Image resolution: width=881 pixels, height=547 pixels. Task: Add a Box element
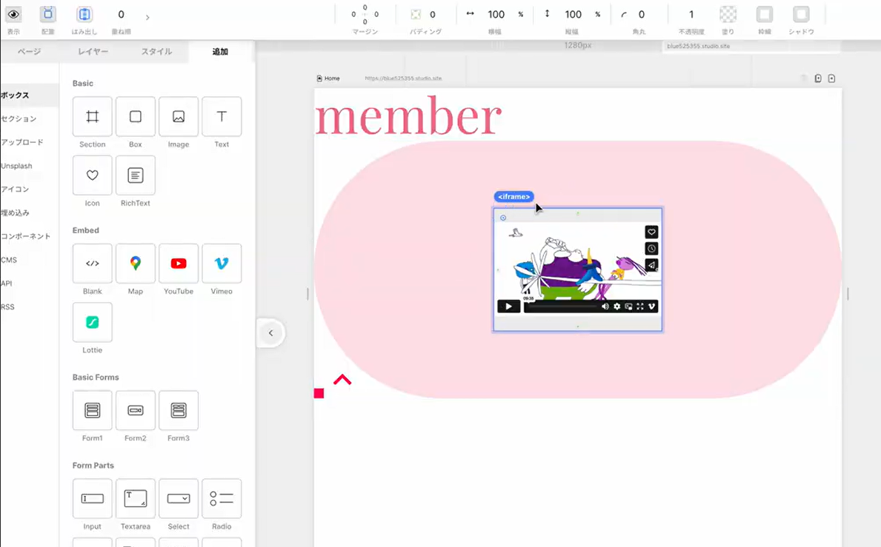point(136,117)
